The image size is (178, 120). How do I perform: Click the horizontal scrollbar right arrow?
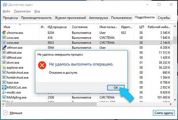[170, 104]
